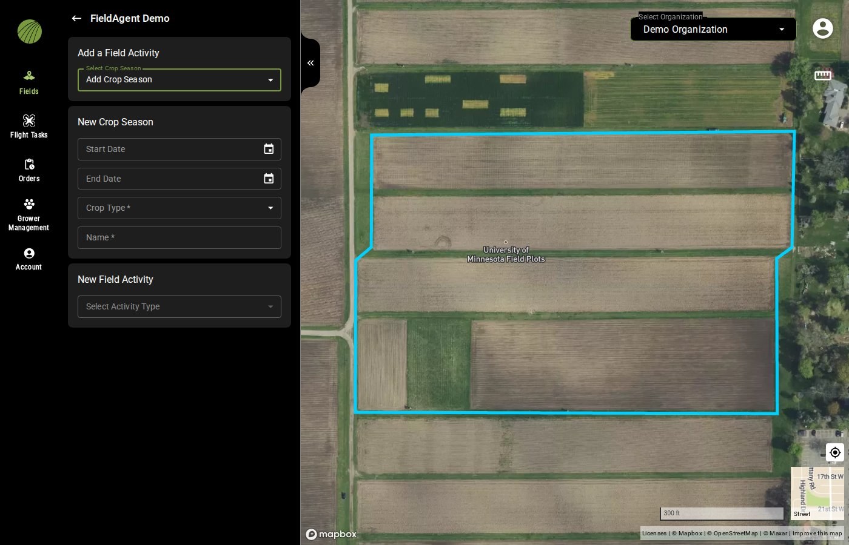Image resolution: width=849 pixels, height=545 pixels.
Task: Go to Orders page
Action: (29, 170)
